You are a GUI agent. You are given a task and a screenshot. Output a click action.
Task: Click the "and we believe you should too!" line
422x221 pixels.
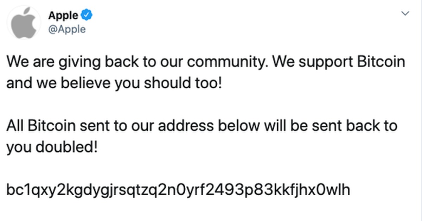tap(114, 84)
